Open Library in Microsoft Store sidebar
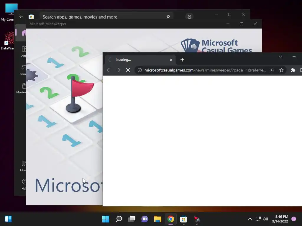 click(23, 166)
